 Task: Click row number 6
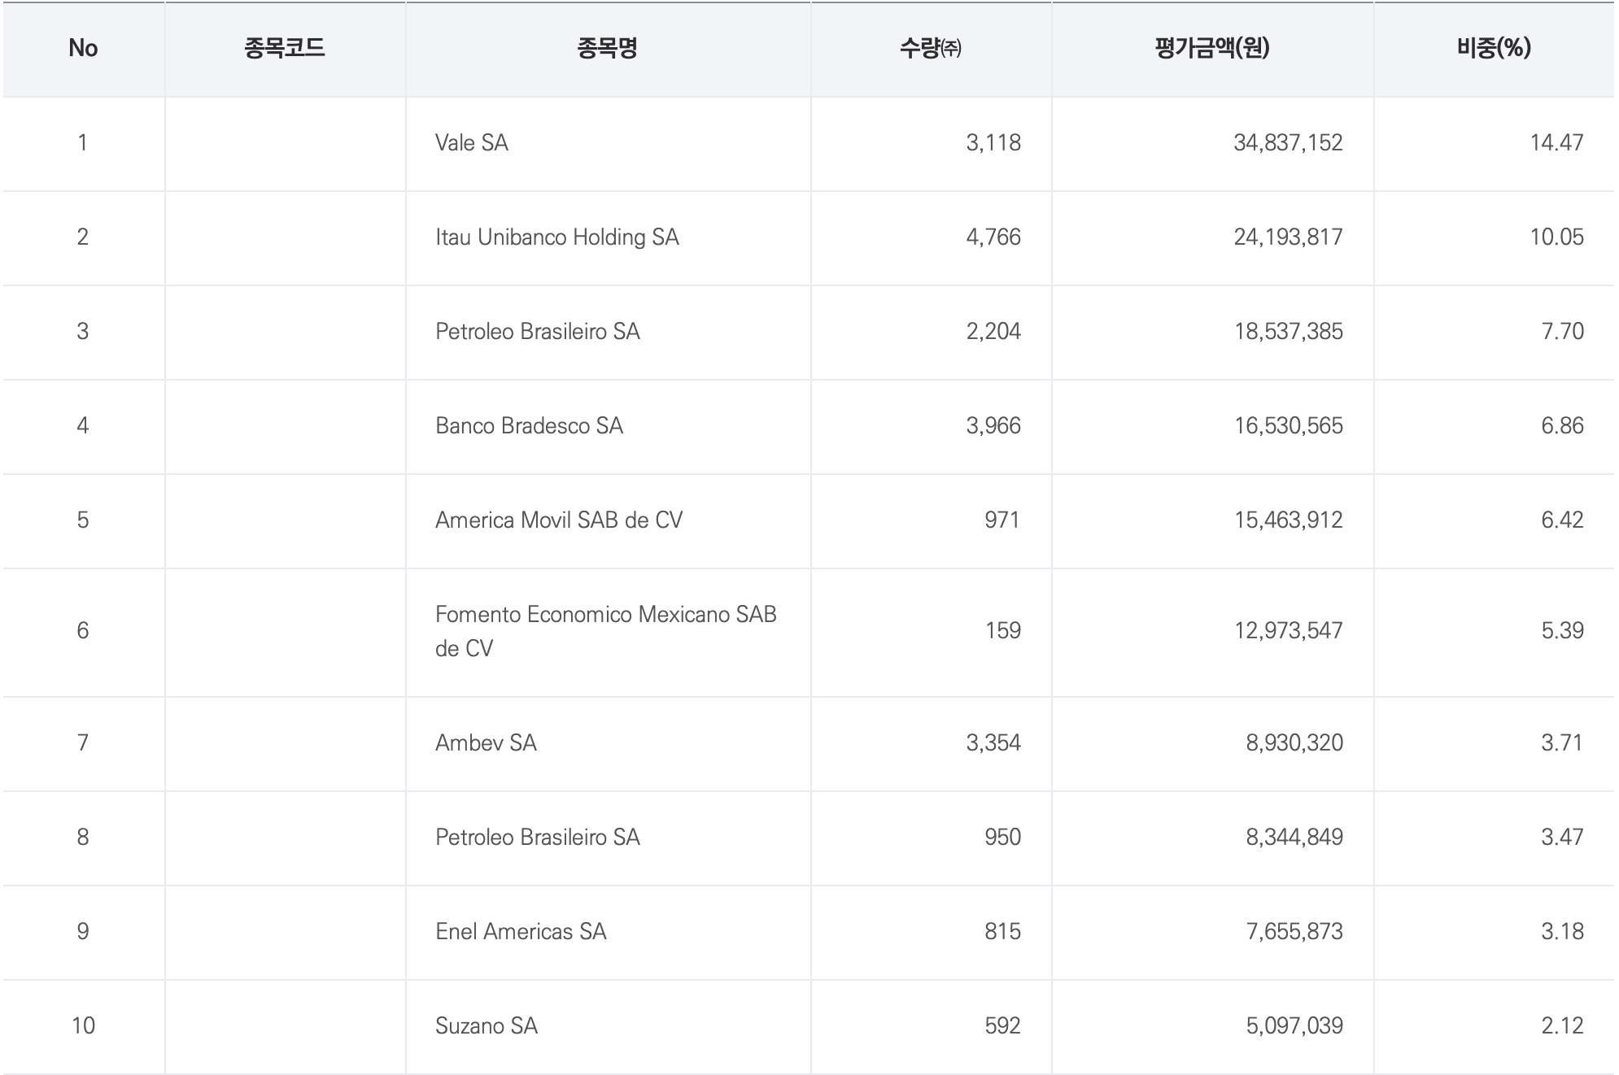pos(83,631)
